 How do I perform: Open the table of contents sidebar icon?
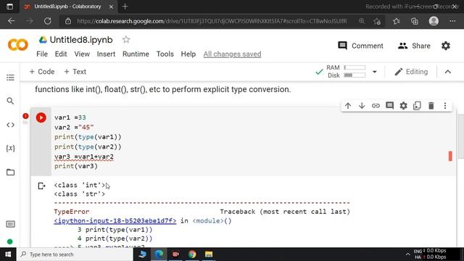pyautogui.click(x=10, y=78)
